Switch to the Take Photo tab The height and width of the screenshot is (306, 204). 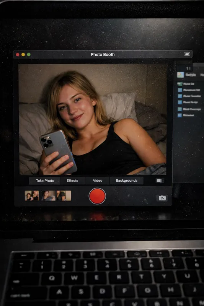pyautogui.click(x=45, y=181)
